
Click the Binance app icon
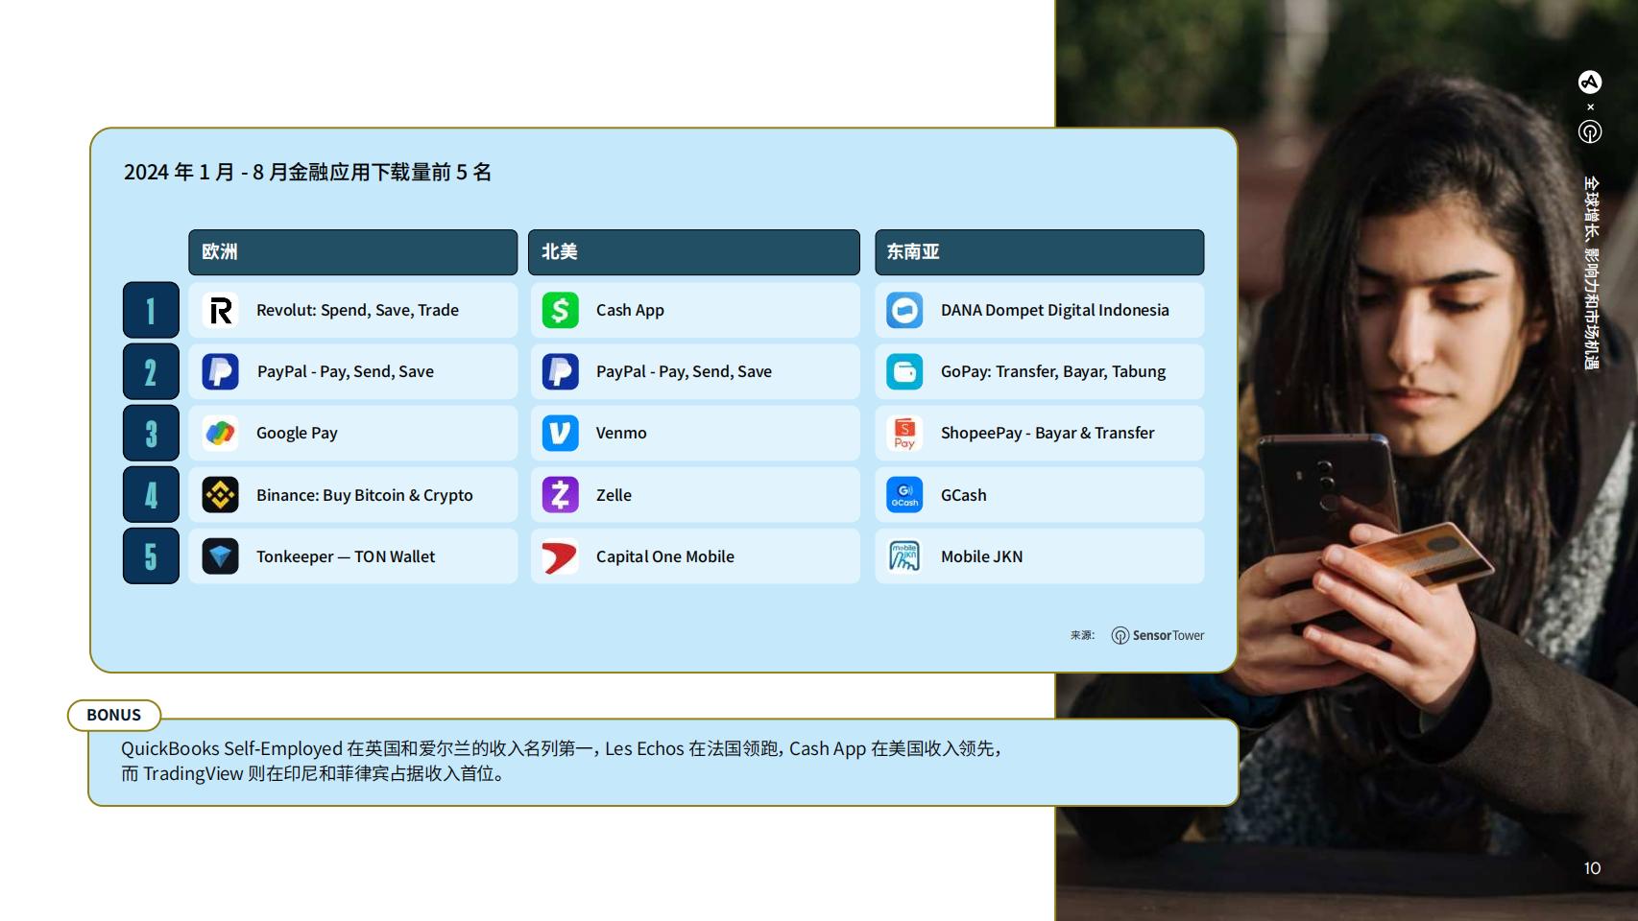[x=220, y=495]
